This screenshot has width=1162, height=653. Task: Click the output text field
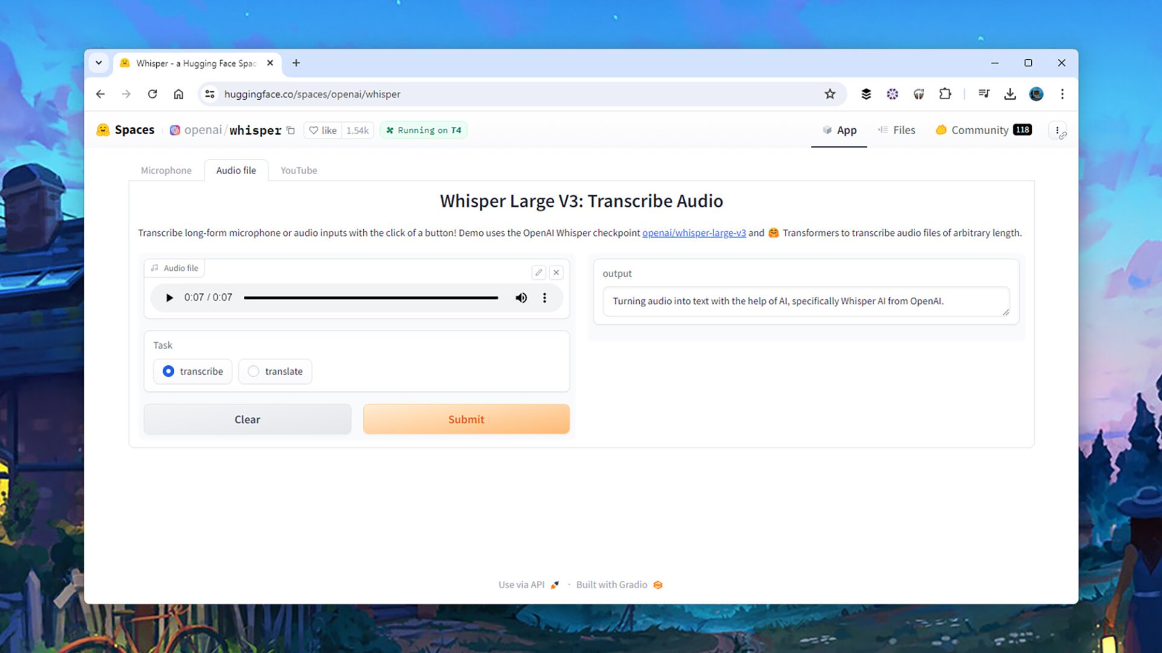[806, 301]
